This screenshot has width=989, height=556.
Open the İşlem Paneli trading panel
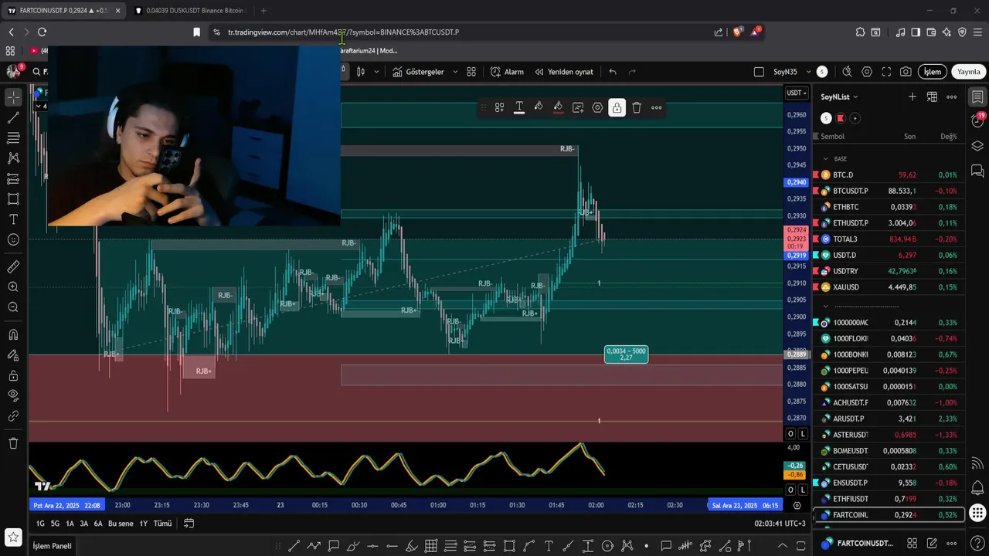tap(52, 546)
